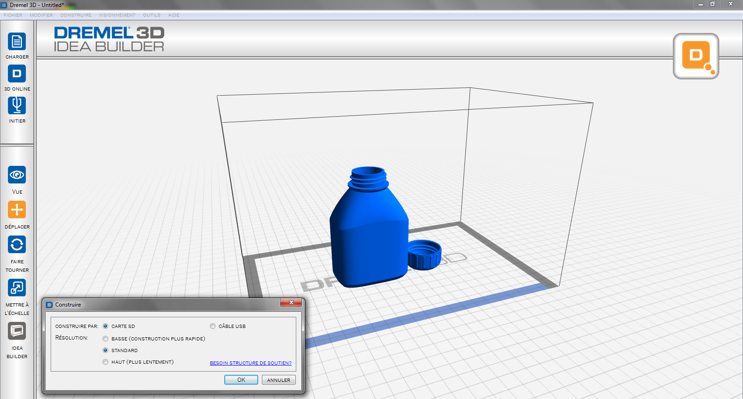Select the Vue (view) eye tool
The image size is (743, 399).
click(17, 175)
